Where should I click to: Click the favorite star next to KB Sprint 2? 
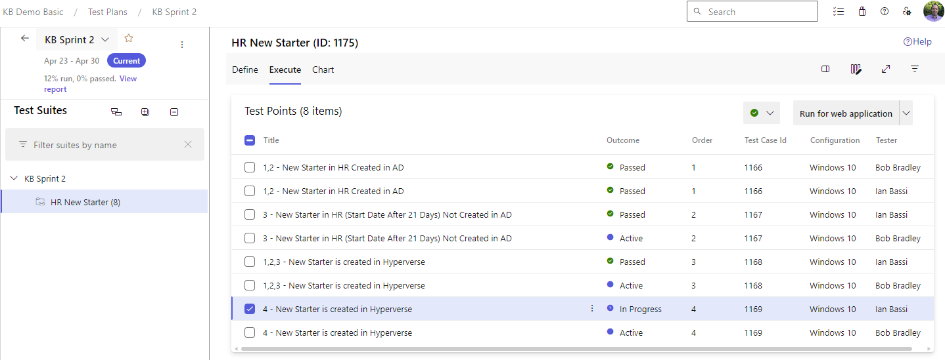(129, 39)
